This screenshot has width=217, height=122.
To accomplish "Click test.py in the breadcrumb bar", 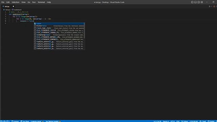I will click(7, 10).
